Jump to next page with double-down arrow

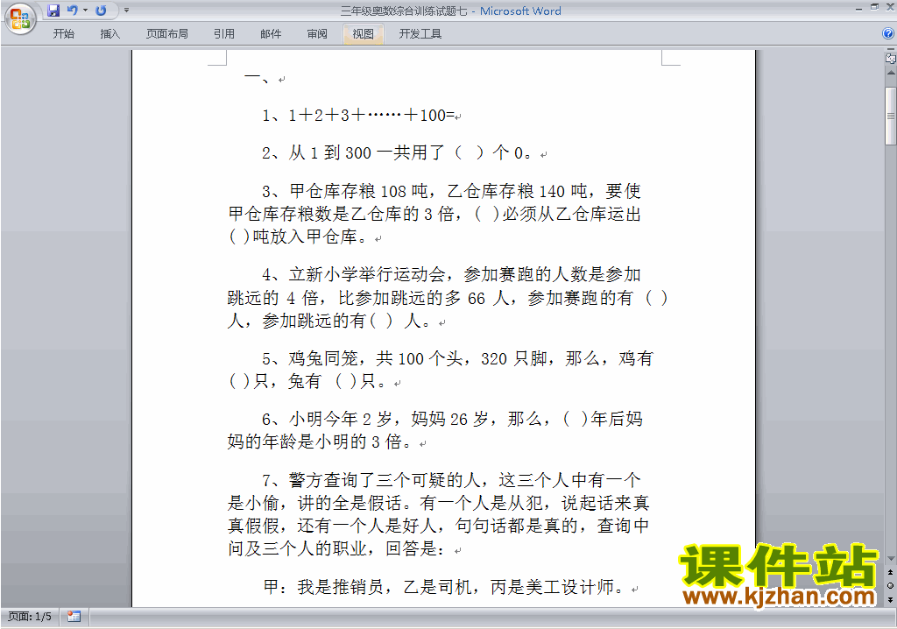[890, 599]
